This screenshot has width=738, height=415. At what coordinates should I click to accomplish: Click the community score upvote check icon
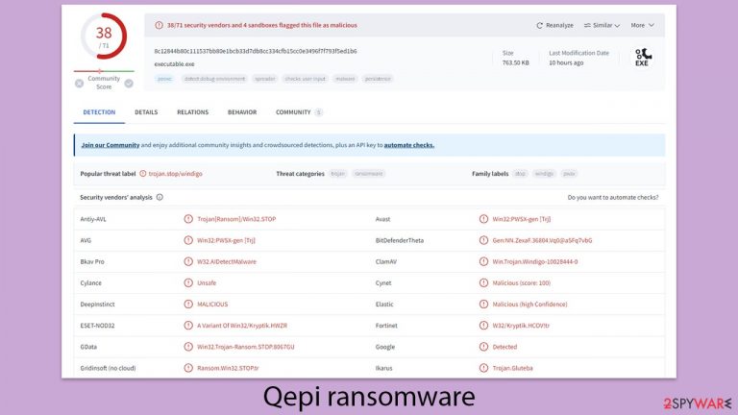[129, 84]
